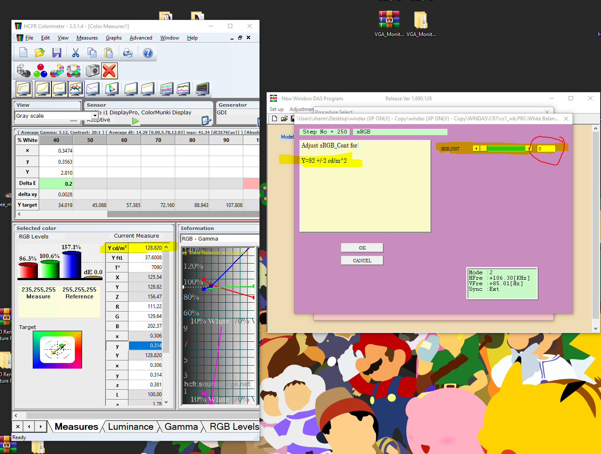Measure secondaries with multicolor balls icon
601x454 pixels.
pyautogui.click(x=57, y=71)
